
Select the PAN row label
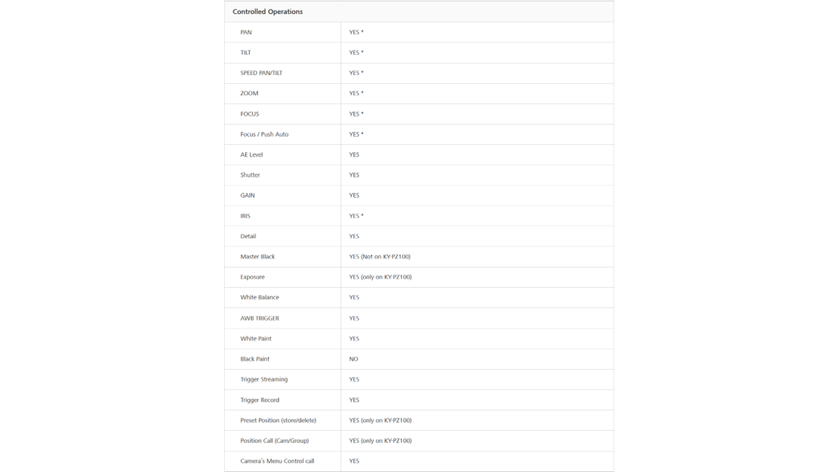click(246, 32)
